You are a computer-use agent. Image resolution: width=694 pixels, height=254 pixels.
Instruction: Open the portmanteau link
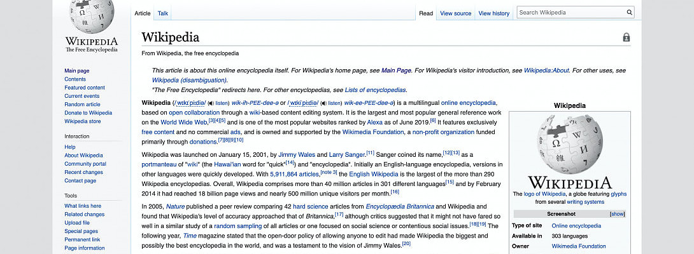click(160, 164)
